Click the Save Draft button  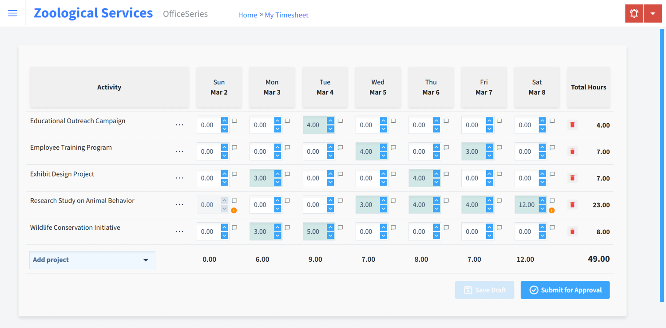pos(484,290)
